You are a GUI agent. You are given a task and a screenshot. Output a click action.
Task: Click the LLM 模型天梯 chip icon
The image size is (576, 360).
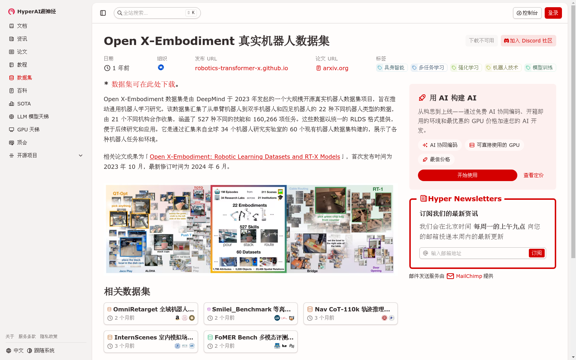(x=12, y=117)
